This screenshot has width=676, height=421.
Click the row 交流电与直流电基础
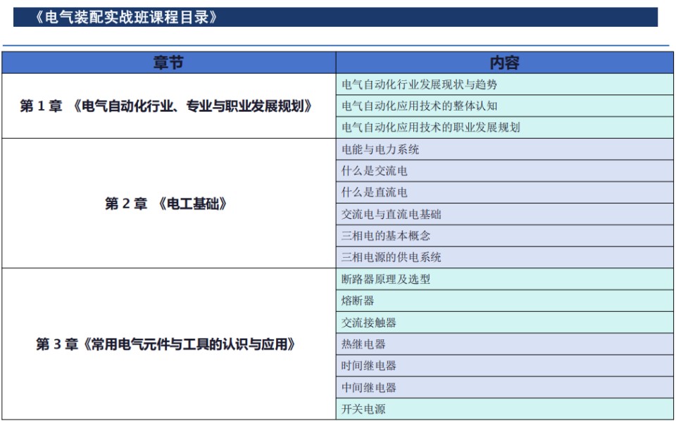(504, 214)
